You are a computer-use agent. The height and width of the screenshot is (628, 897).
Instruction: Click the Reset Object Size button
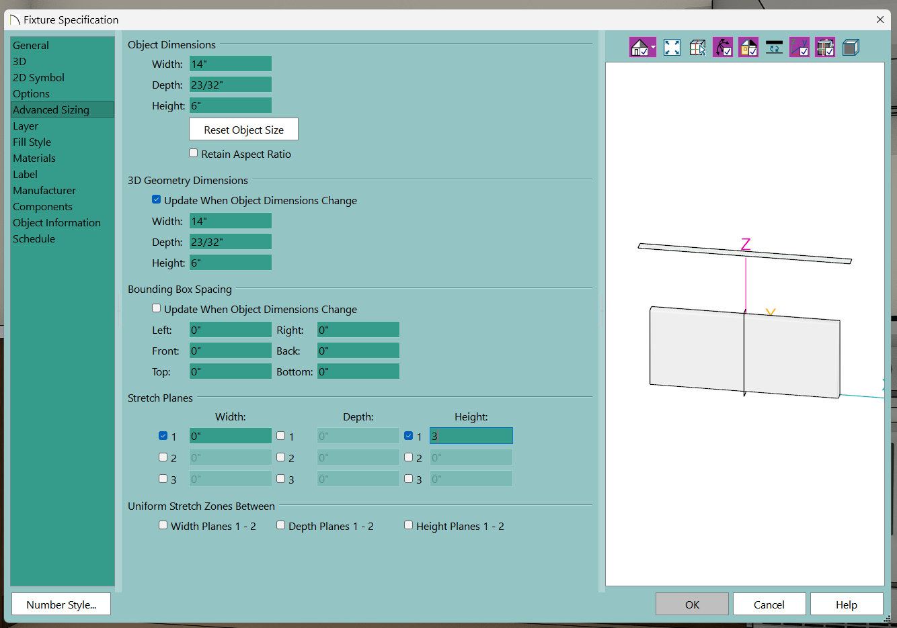point(243,130)
